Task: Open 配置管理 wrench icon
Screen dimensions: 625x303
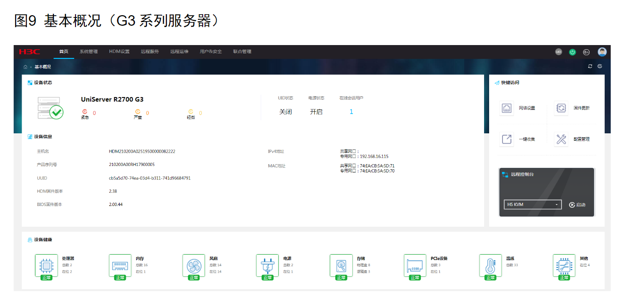Action: click(x=561, y=139)
